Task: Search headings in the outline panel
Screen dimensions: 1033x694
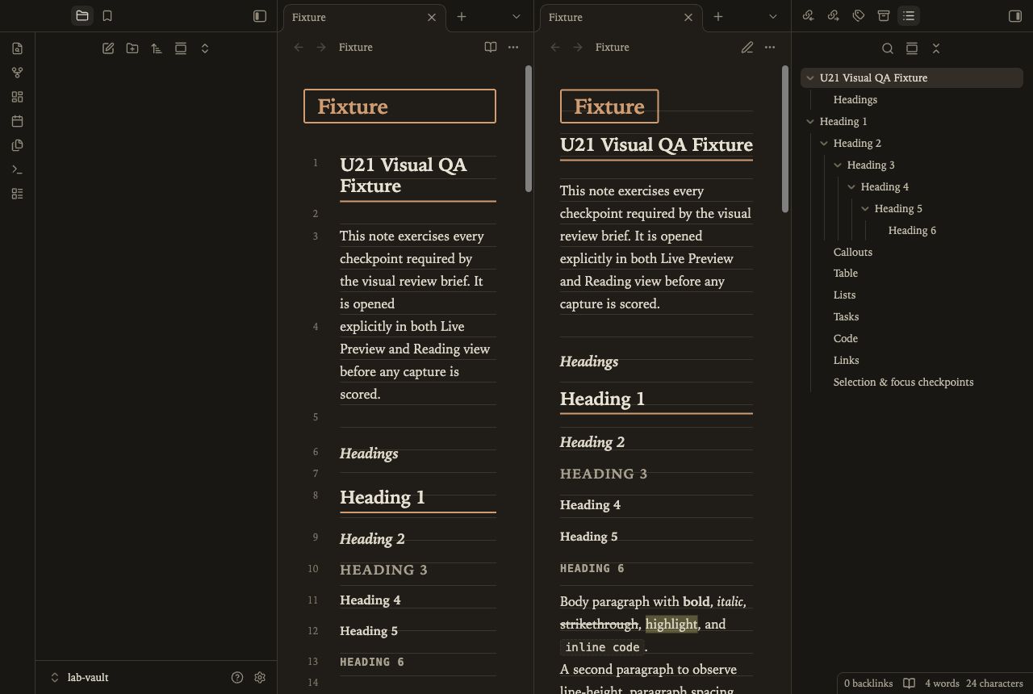Action: pyautogui.click(x=888, y=48)
